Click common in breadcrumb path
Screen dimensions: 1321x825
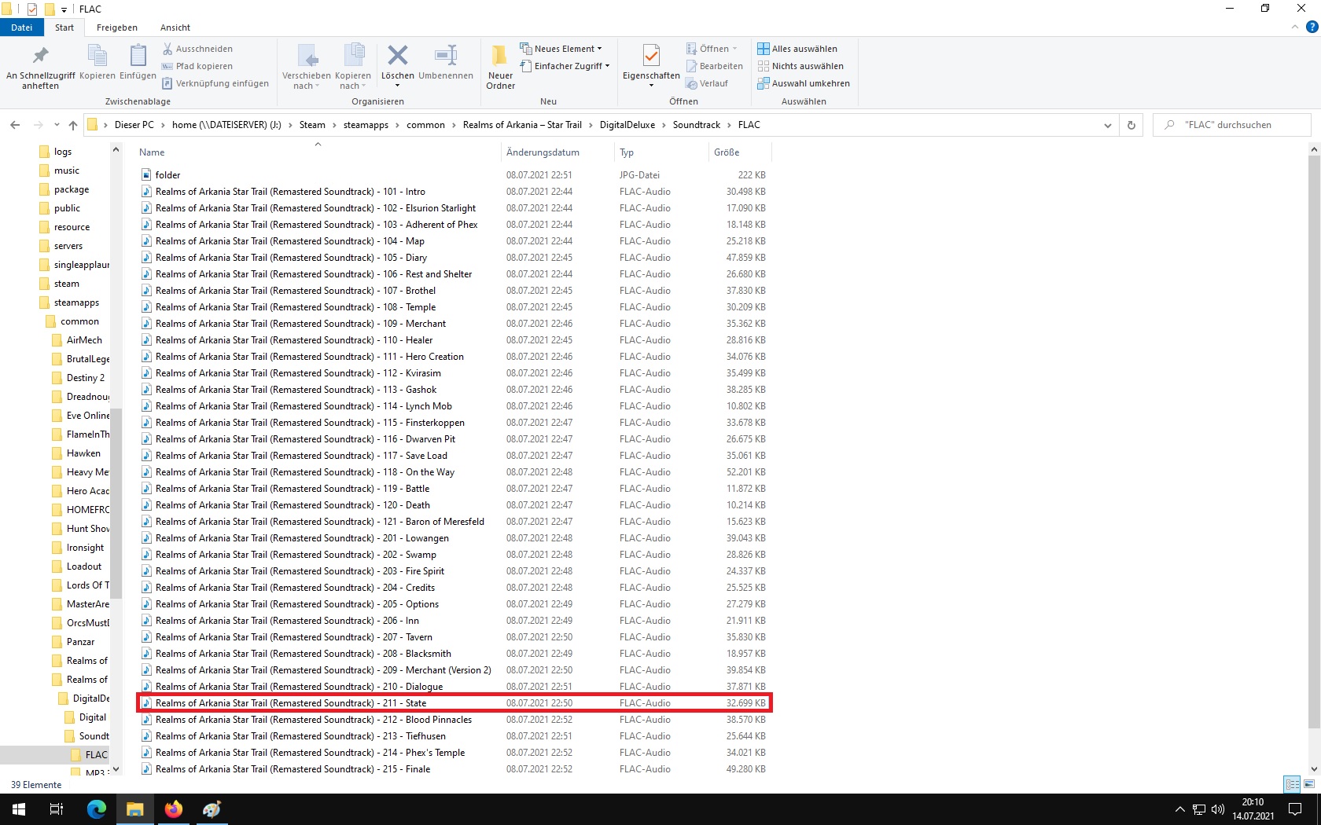point(425,125)
